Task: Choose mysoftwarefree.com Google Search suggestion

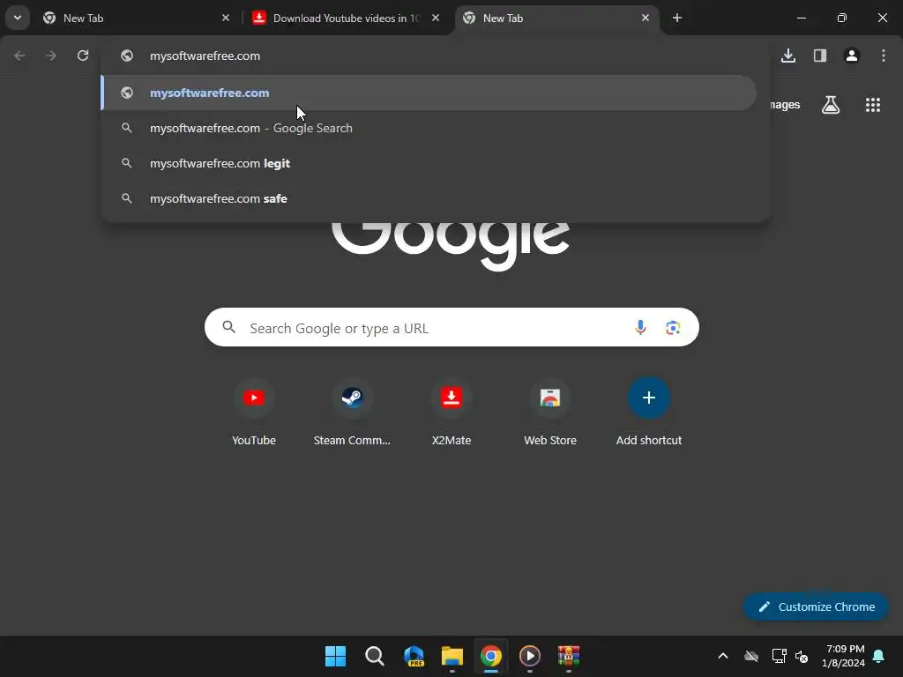Action: pyautogui.click(x=429, y=128)
